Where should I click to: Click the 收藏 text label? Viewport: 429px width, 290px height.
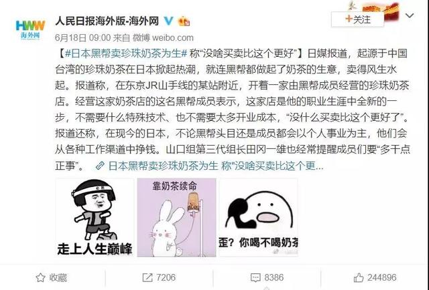click(58, 278)
